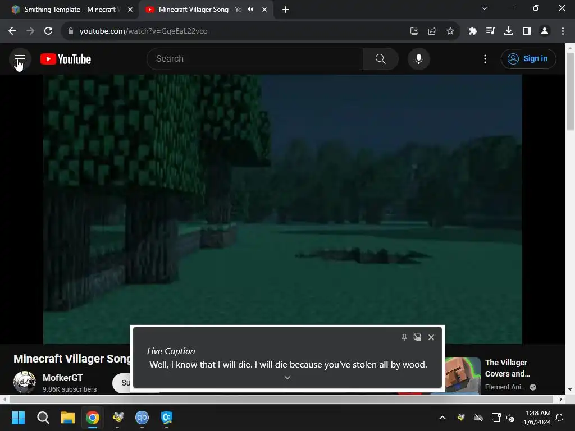View site info via lock icon
Viewport: 575px width, 431px height.
[71, 31]
